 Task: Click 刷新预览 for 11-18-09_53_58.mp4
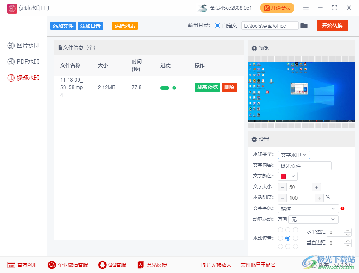tap(207, 87)
